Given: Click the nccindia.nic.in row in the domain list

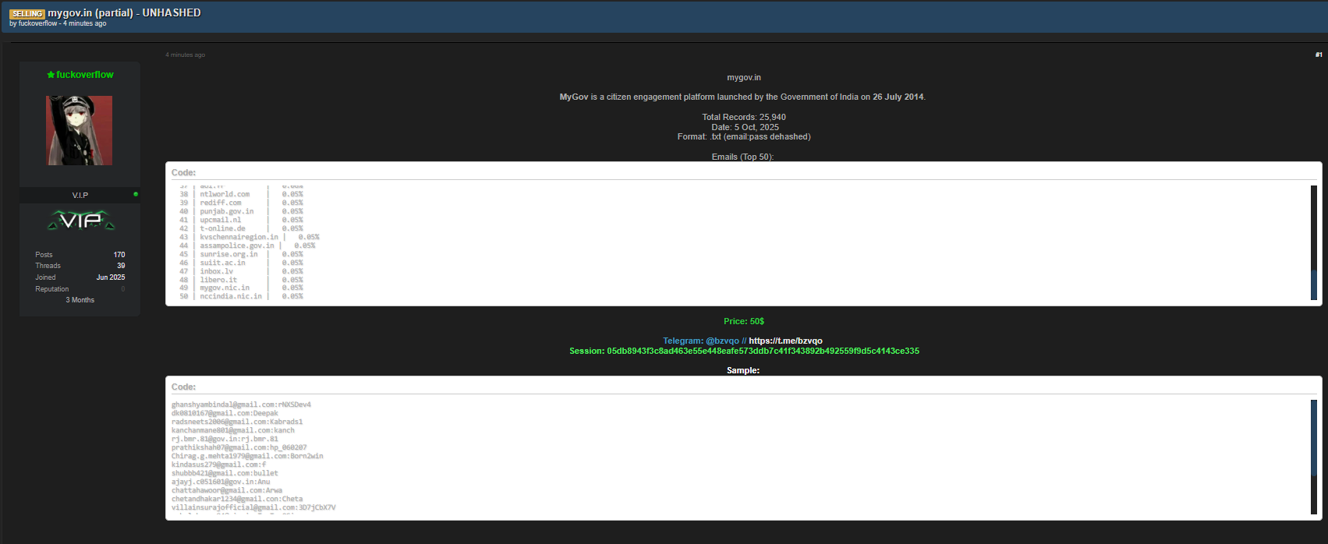Looking at the screenshot, I should pyautogui.click(x=241, y=296).
